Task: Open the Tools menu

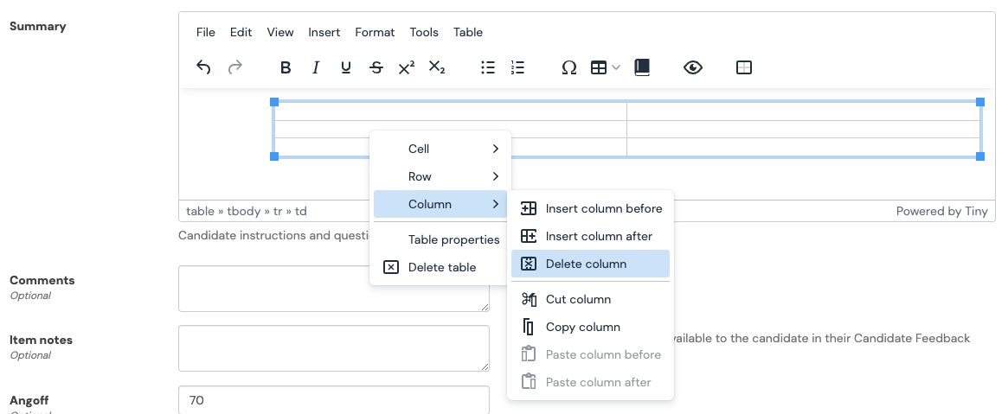Action: (x=424, y=32)
